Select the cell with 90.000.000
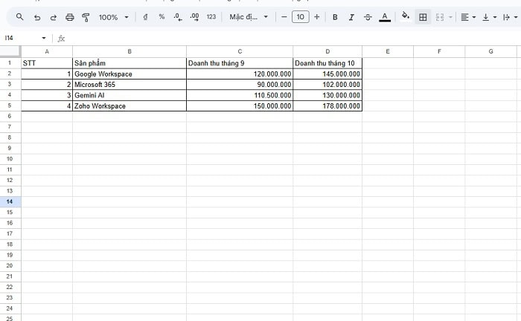Viewport: 521px width, 321px height. [x=240, y=85]
